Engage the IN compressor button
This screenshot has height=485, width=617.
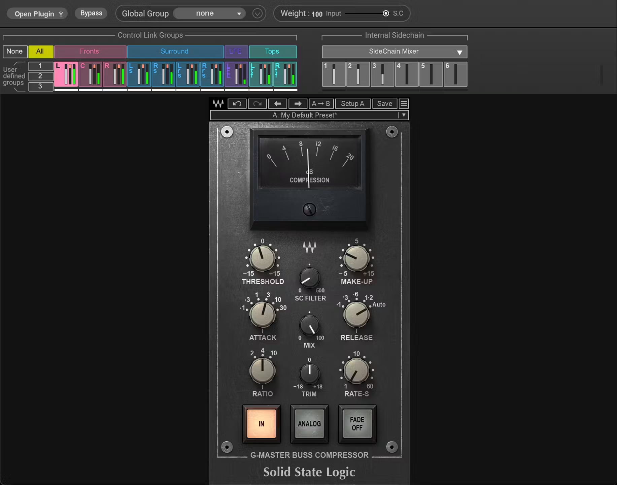[262, 424]
